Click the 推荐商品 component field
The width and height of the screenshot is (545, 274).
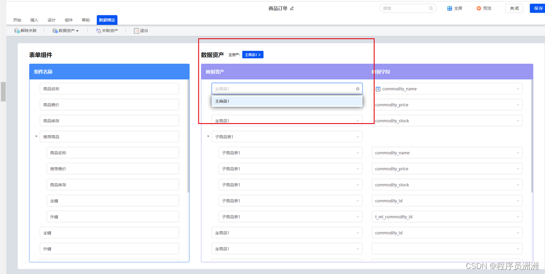click(x=109, y=136)
